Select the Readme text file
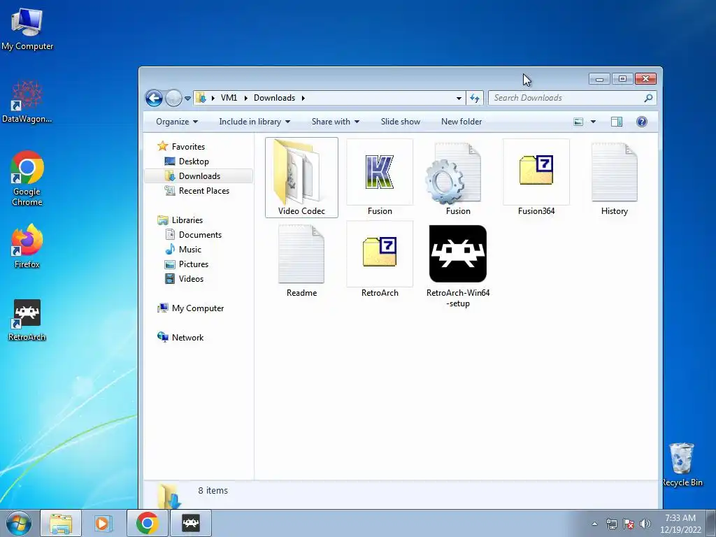Viewport: 716px width, 537px height. (x=301, y=260)
